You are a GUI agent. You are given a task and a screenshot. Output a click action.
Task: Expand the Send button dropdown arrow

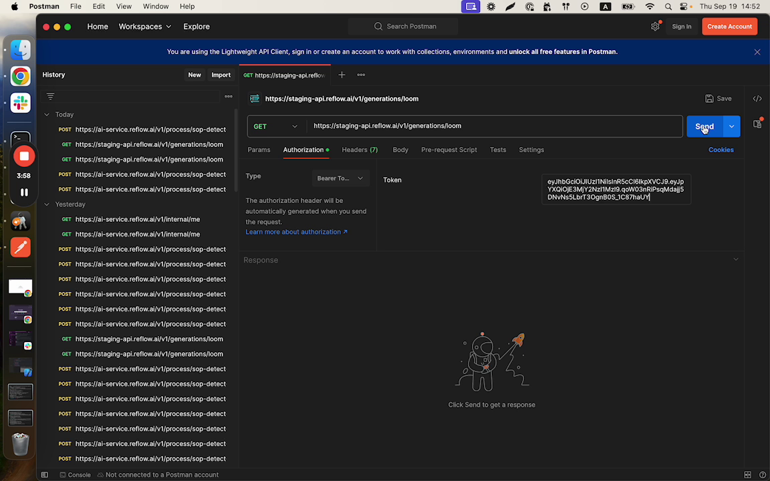click(x=731, y=126)
